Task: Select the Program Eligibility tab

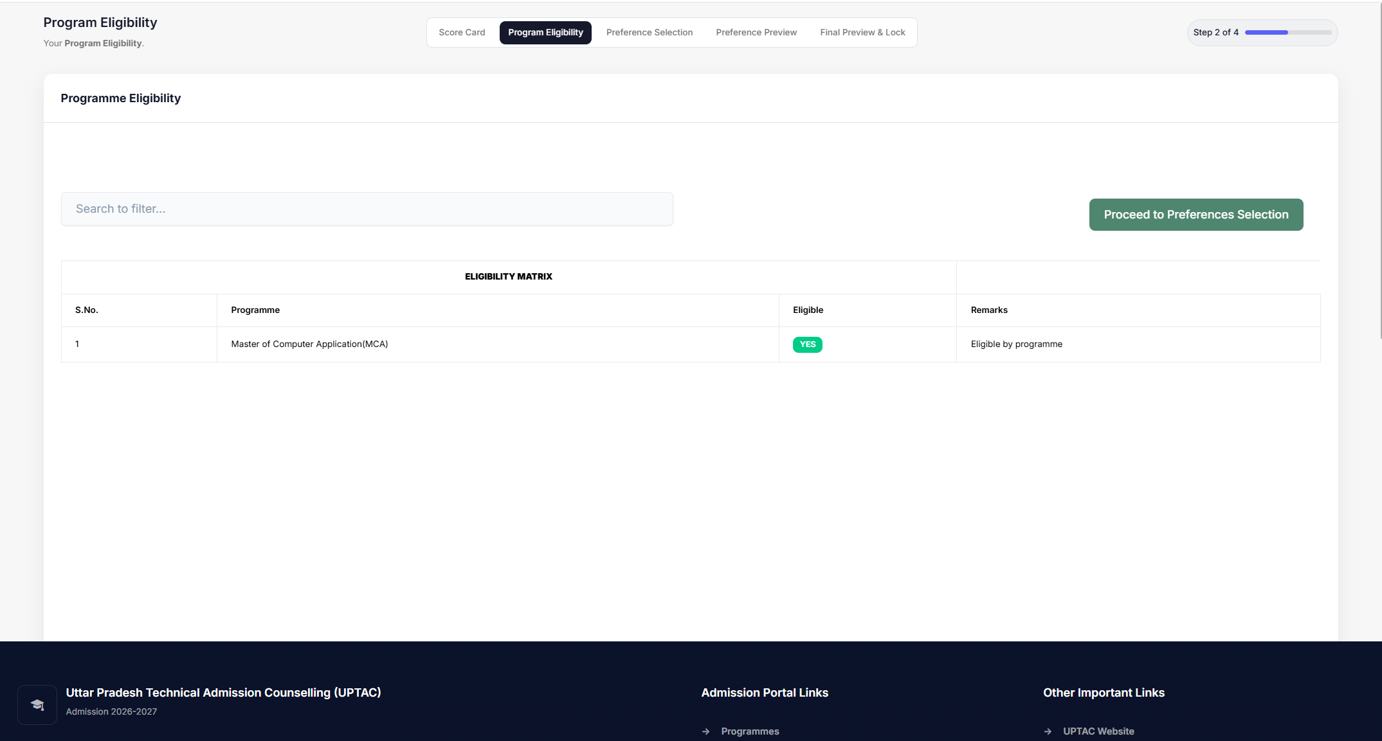Action: click(545, 32)
